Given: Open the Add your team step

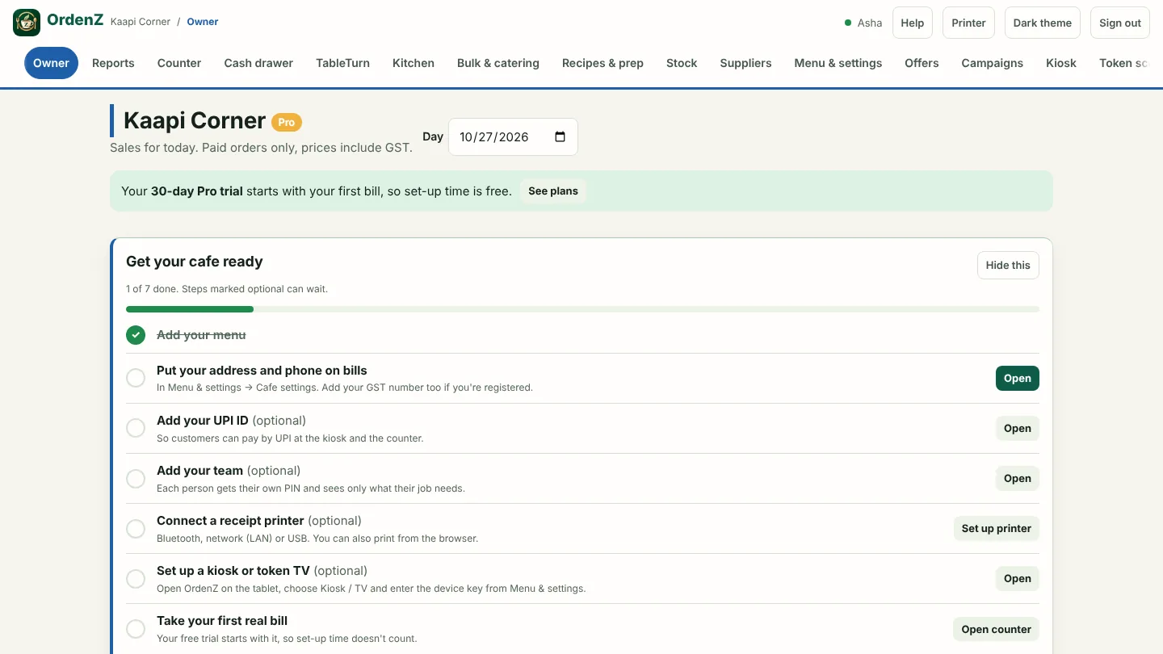Looking at the screenshot, I should click(x=1018, y=478).
